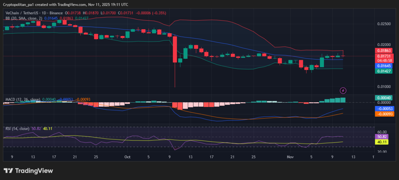The height and width of the screenshot is (180, 399).
Task: Click the yellow 40.11 RSI average tag
Action: [x=381, y=142]
